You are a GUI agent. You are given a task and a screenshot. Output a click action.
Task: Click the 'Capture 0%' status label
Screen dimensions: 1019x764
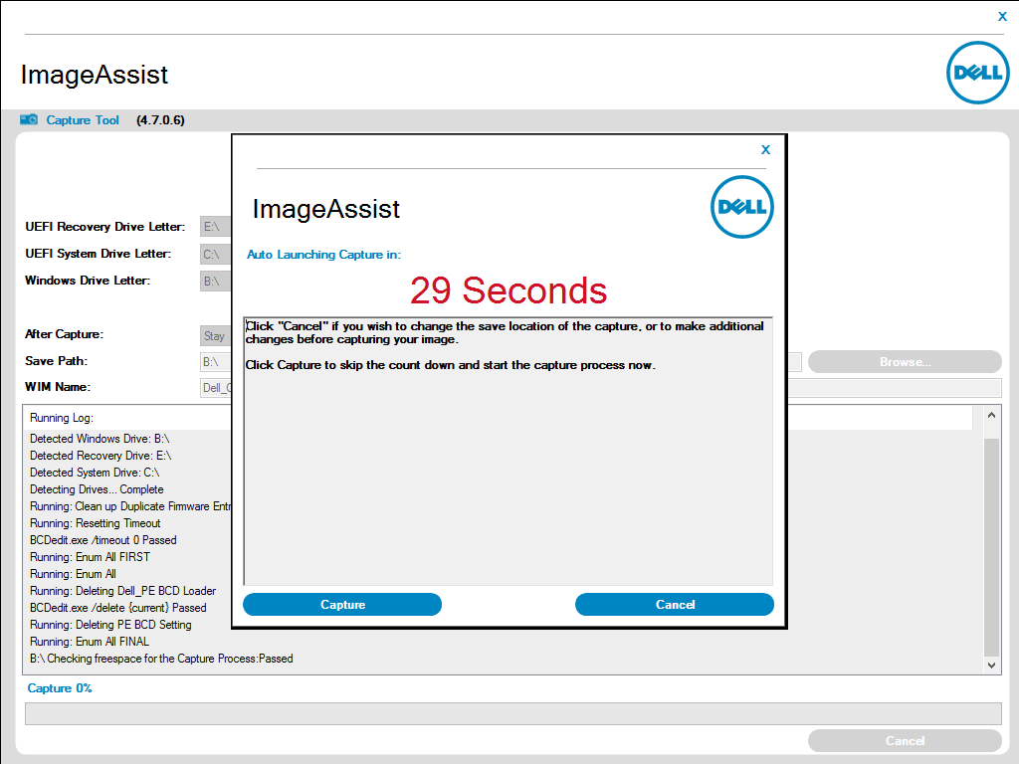(60, 688)
